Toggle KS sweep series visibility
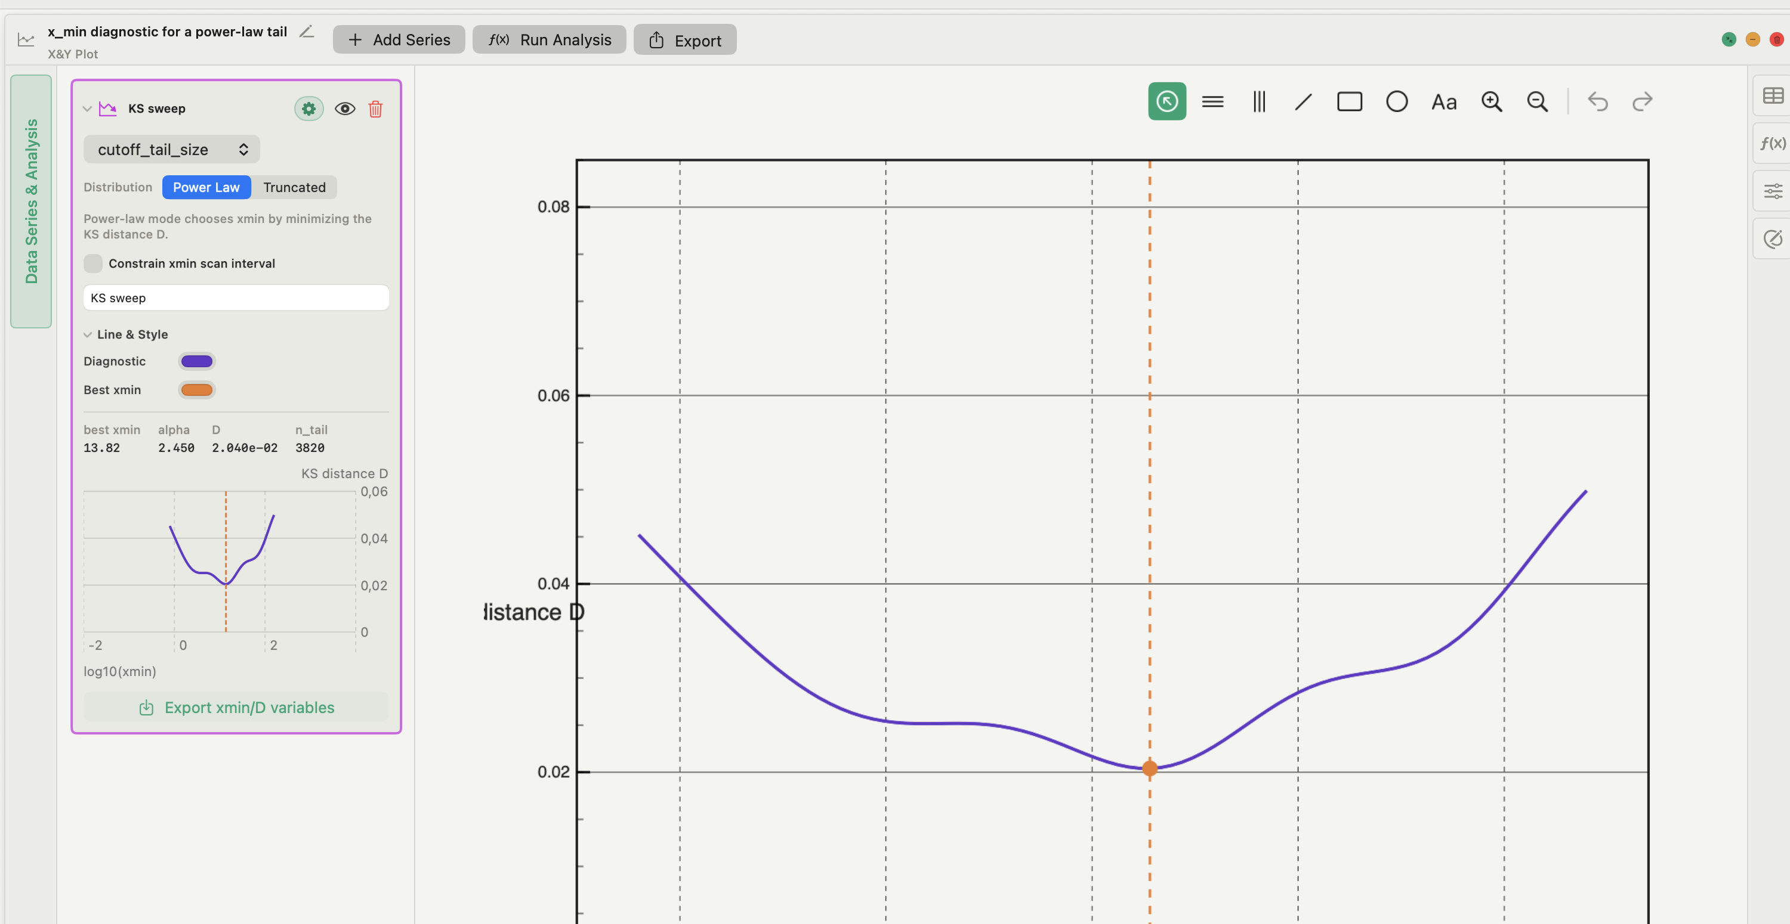The height and width of the screenshot is (924, 1790). [x=345, y=108]
